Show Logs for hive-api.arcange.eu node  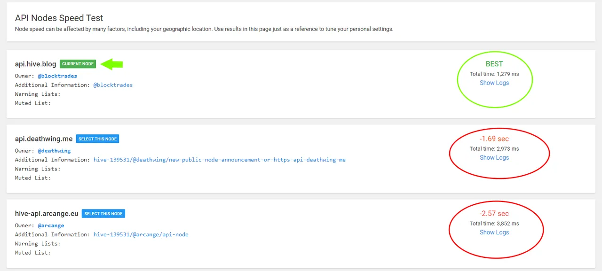tap(494, 232)
